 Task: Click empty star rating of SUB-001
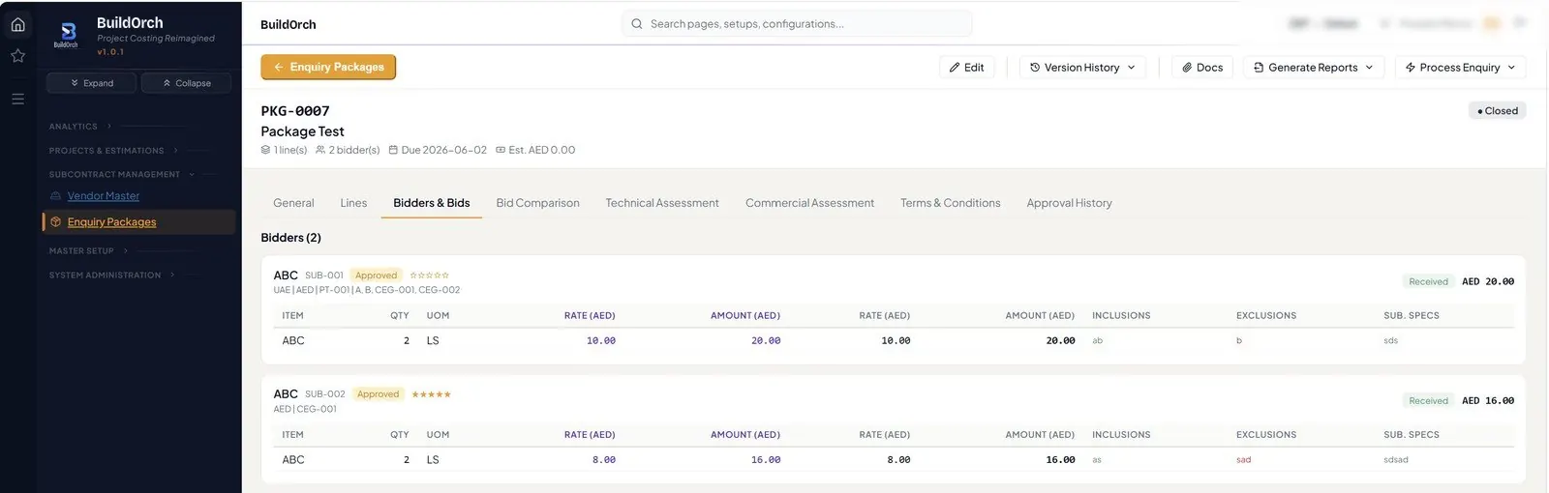(x=429, y=275)
